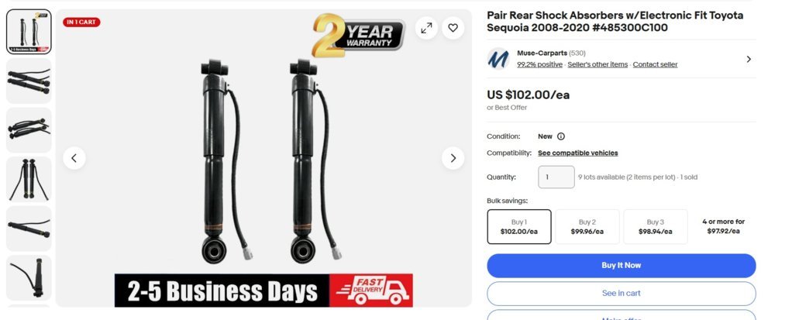Go to next product image arrow
Viewport: 792px width, 320px height.
(453, 158)
